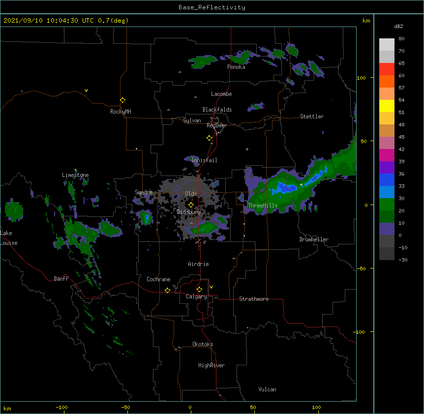Click the Innisfail city label
Viewport: 424px width, 414px height.
[204, 160]
